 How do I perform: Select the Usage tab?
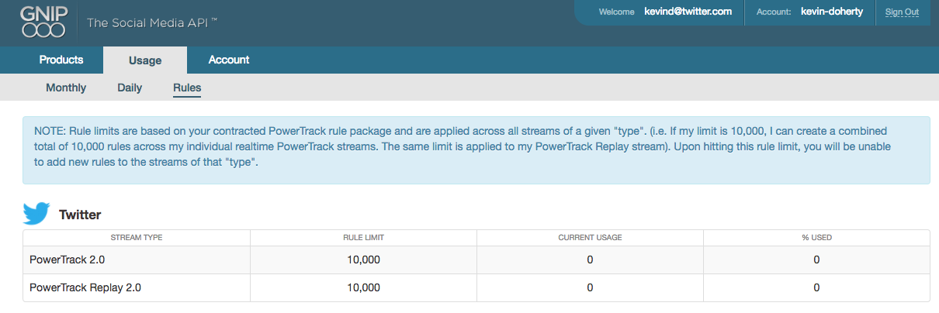[x=145, y=60]
